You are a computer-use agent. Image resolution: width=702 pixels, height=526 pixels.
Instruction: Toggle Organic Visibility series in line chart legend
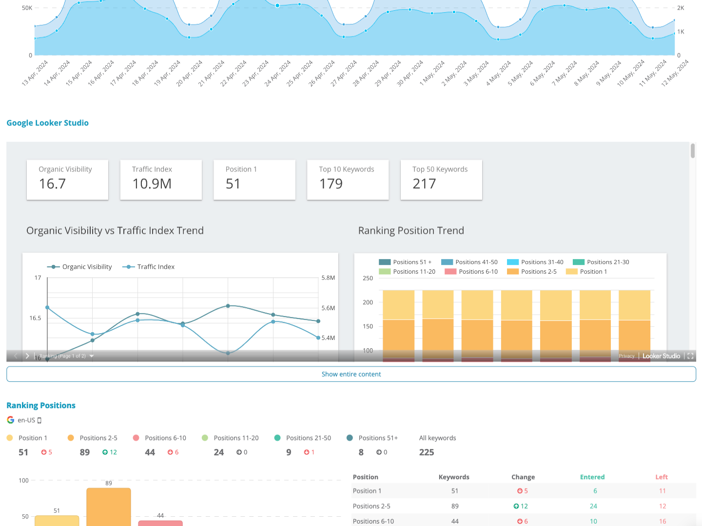(79, 267)
